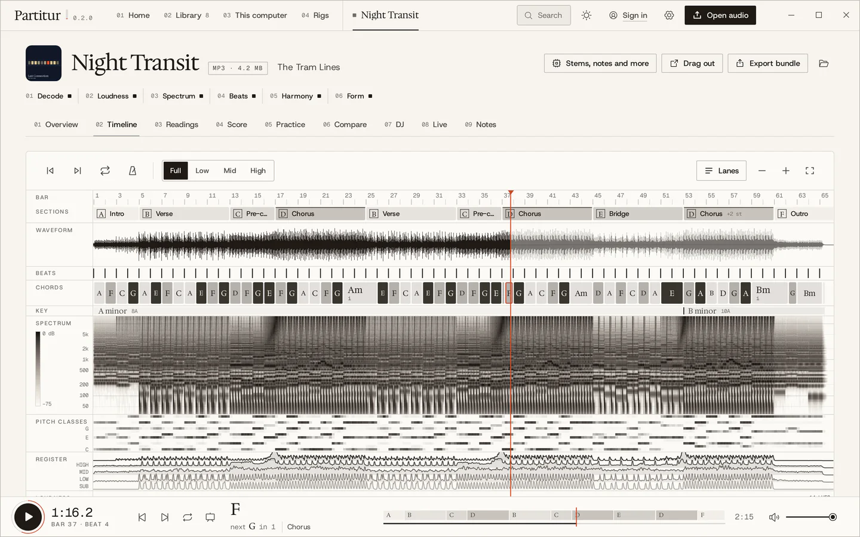Click the Drag out button
Viewport: 860px width, 537px height.
[692, 63]
